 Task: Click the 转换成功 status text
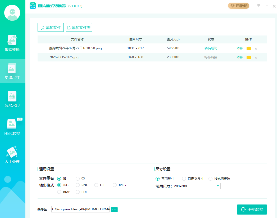[x=211, y=48]
